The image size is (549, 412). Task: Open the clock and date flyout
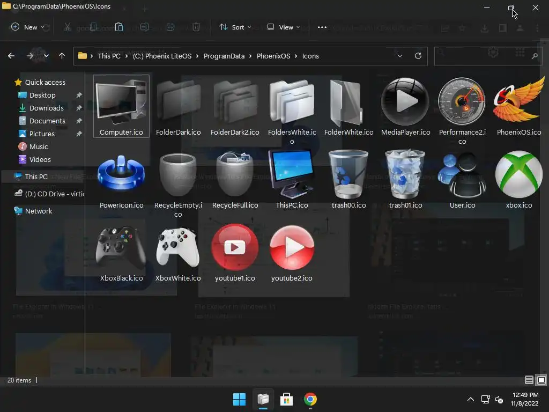pyautogui.click(x=525, y=399)
